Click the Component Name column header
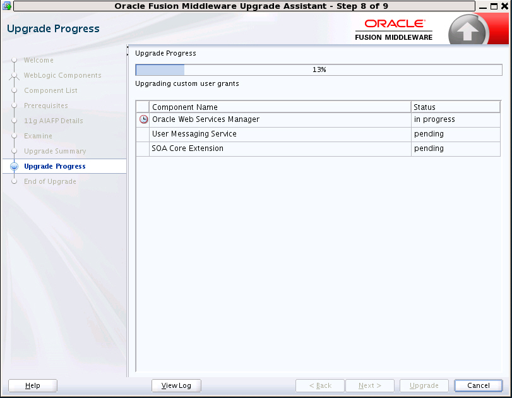 coord(280,107)
